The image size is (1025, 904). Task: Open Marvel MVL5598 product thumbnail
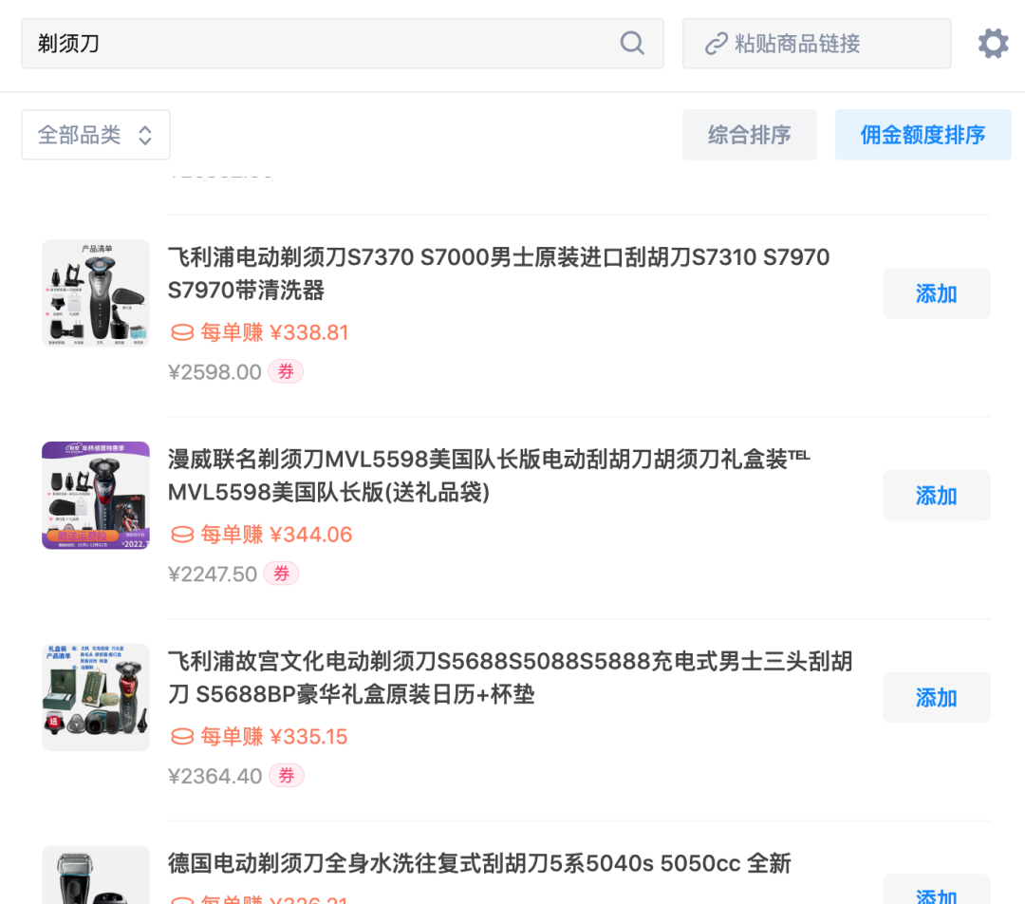click(x=96, y=495)
